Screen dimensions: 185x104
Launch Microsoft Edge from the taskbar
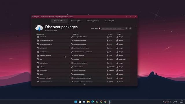(x=92, y=102)
